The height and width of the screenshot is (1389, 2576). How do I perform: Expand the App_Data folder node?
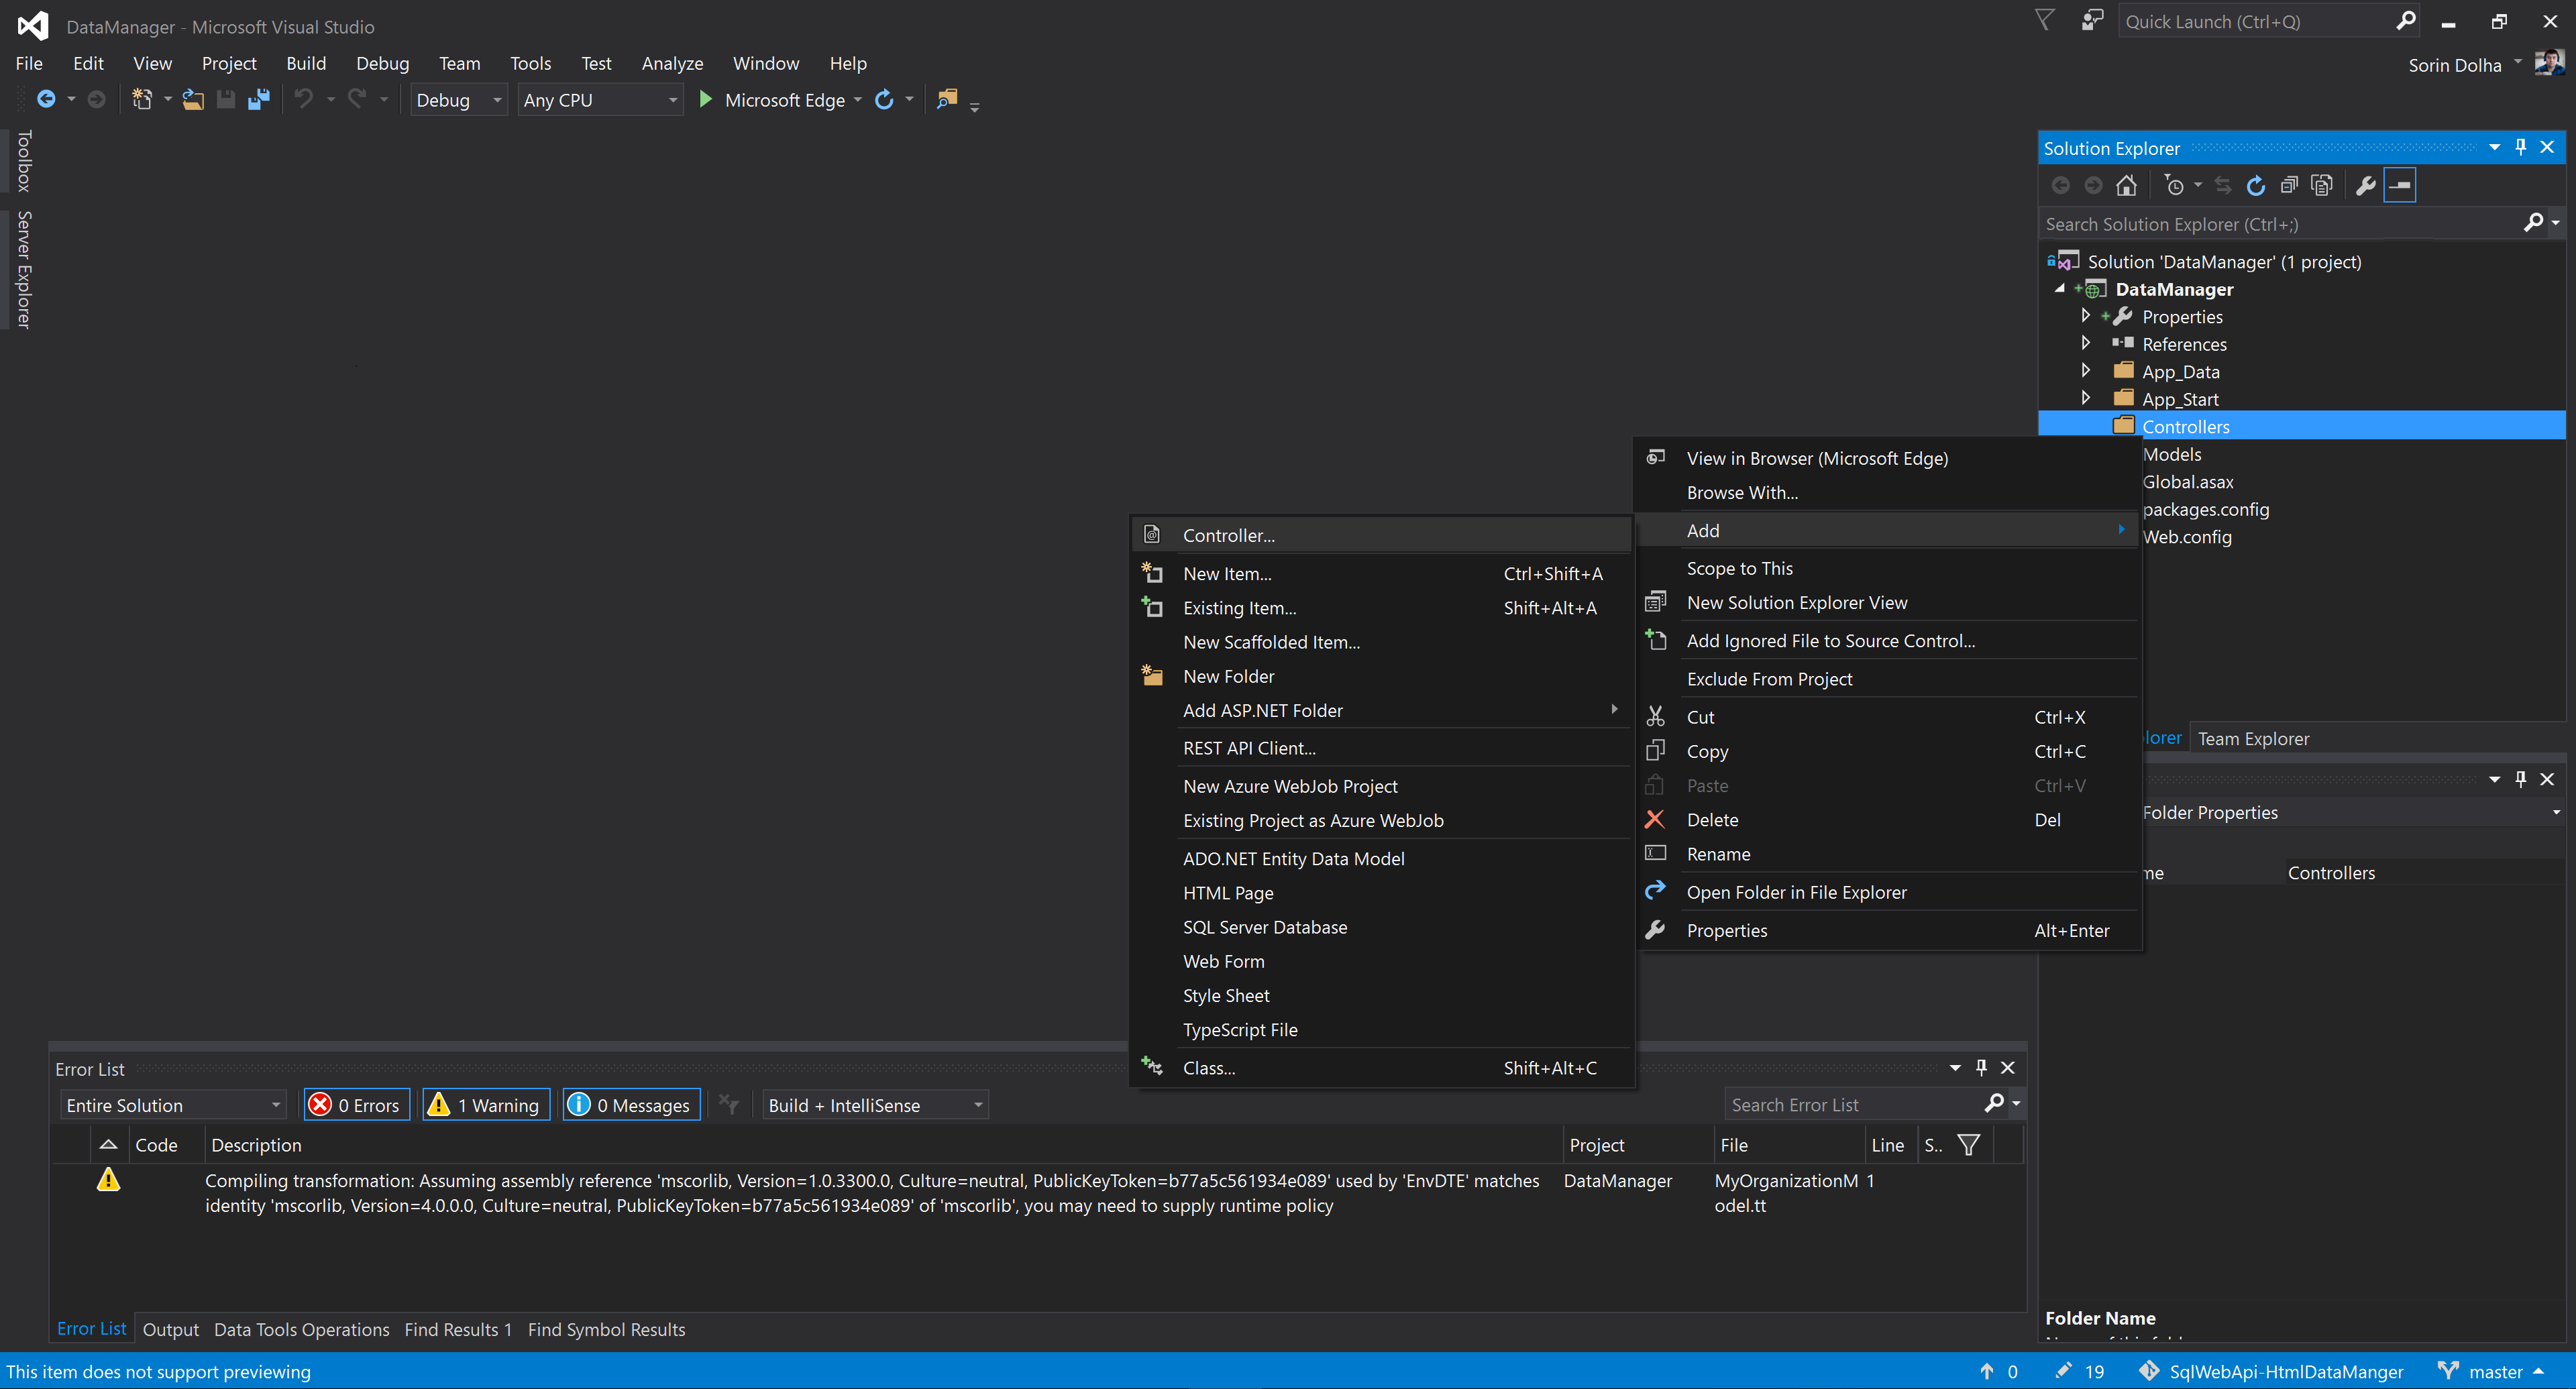click(x=2085, y=371)
